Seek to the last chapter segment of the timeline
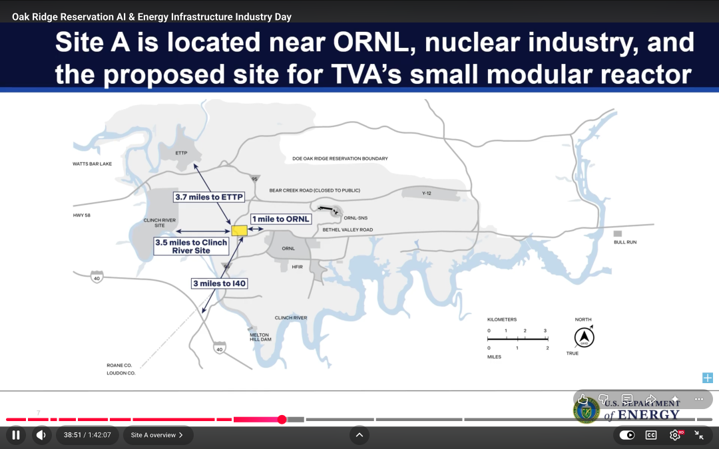This screenshot has width=719, height=449. pos(705,419)
